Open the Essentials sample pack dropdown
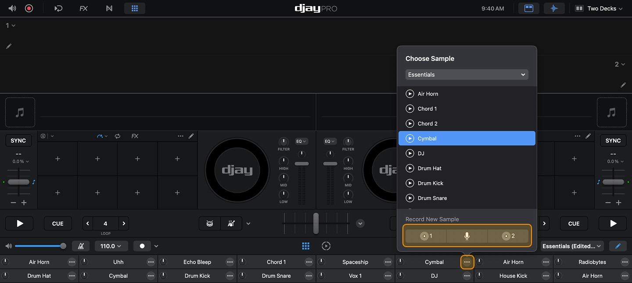632x283 pixels. tap(467, 74)
